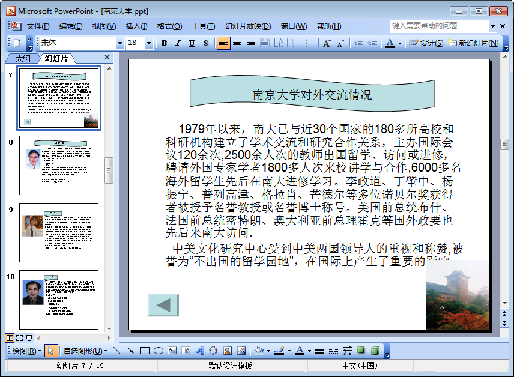Open the 绘图 draw menu
The image size is (514, 377).
pyautogui.click(x=27, y=351)
